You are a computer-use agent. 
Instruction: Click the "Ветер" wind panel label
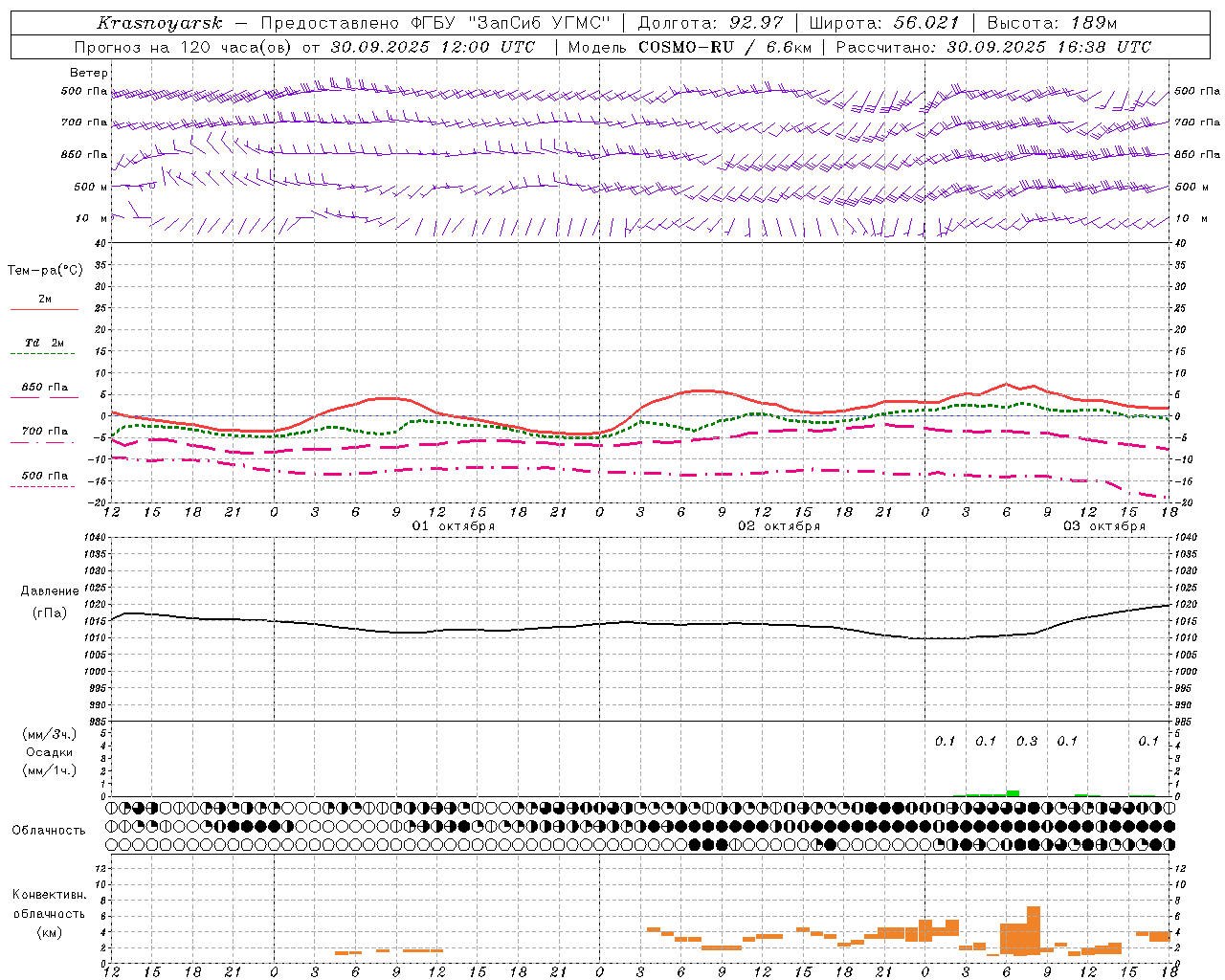point(89,73)
